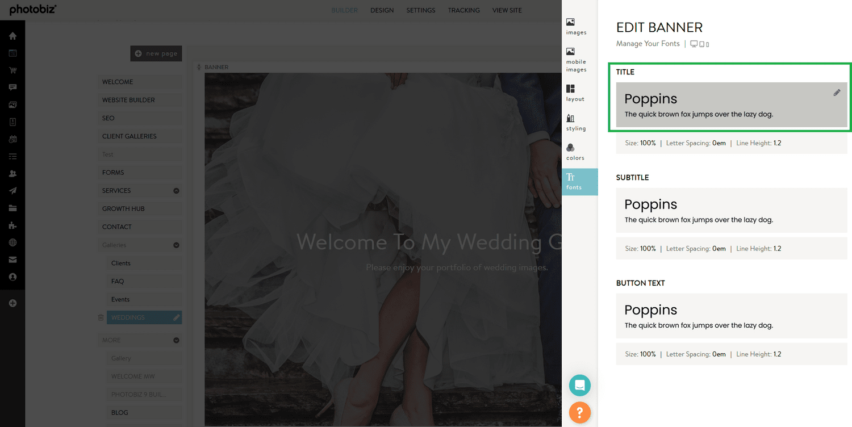Switch to tablet preview mode

(x=702, y=44)
